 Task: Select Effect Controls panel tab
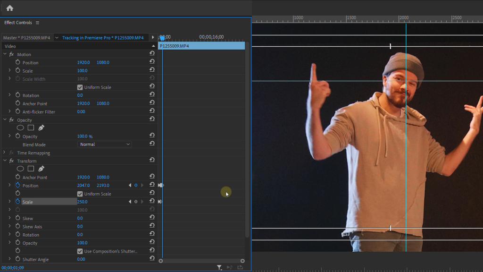coord(18,23)
